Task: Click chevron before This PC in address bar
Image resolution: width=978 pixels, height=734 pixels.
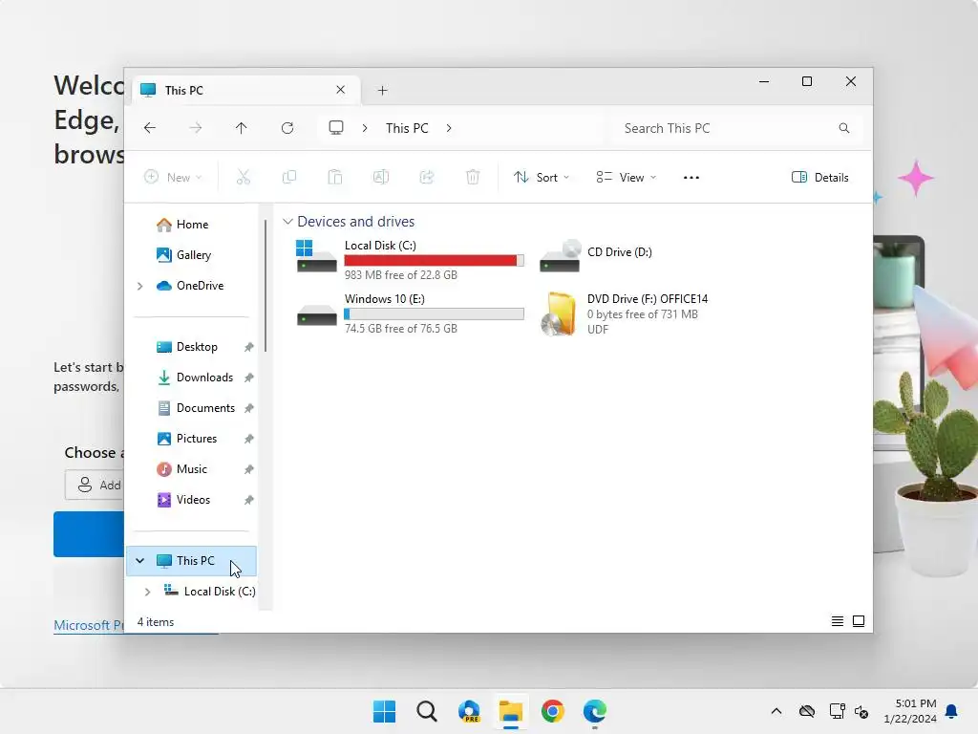Action: click(x=365, y=128)
